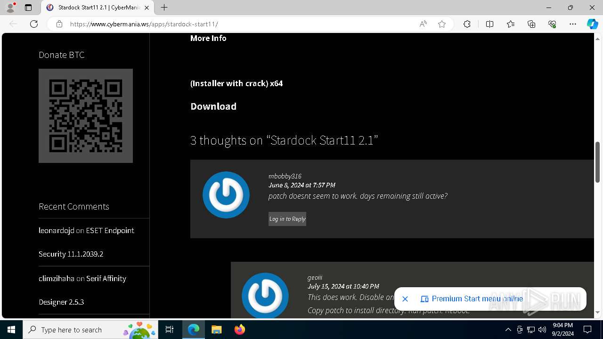Screen dimensions: 603x339
Task: Open File Explorer from taskbar
Action: (x=216, y=330)
